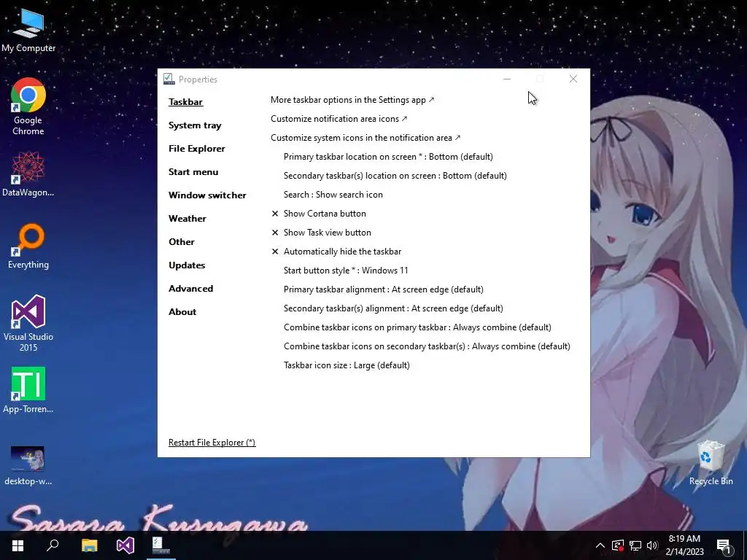Change Combine icons on secondary taskbar(s)

[x=427, y=346]
